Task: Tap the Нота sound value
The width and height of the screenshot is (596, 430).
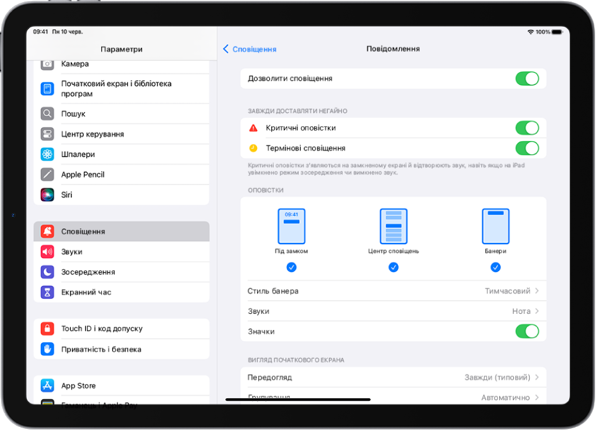Action: pos(521,311)
